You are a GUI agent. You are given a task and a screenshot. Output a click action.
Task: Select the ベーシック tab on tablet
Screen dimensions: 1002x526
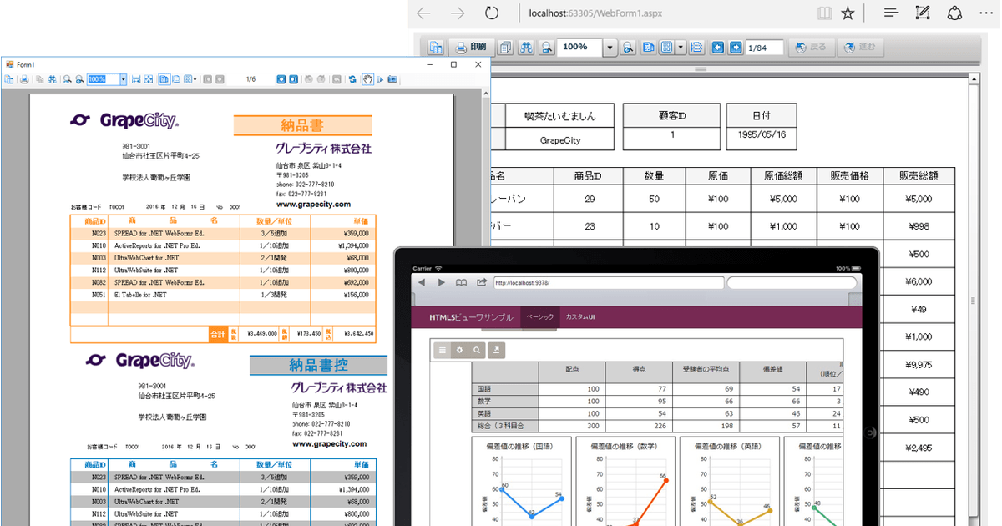click(539, 317)
